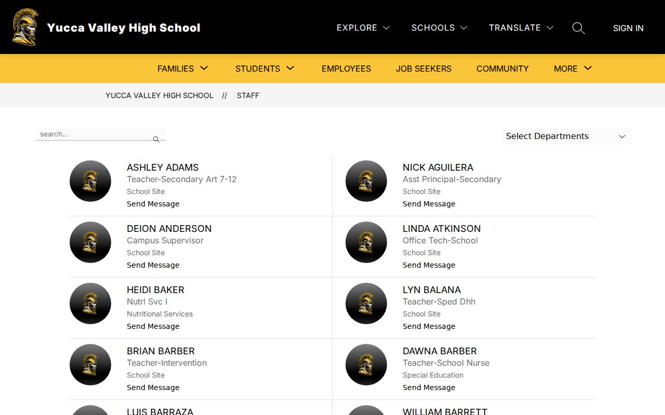Click 'Teacher-Secondary Art 7-12' title
Image resolution: width=665 pixels, height=415 pixels.
tap(182, 179)
